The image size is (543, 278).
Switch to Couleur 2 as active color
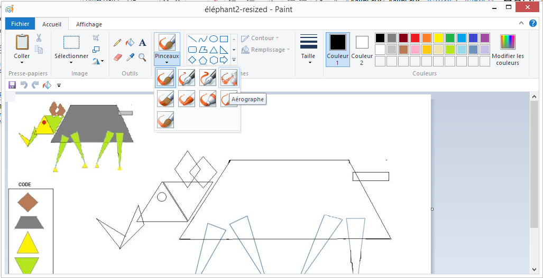coord(362,49)
